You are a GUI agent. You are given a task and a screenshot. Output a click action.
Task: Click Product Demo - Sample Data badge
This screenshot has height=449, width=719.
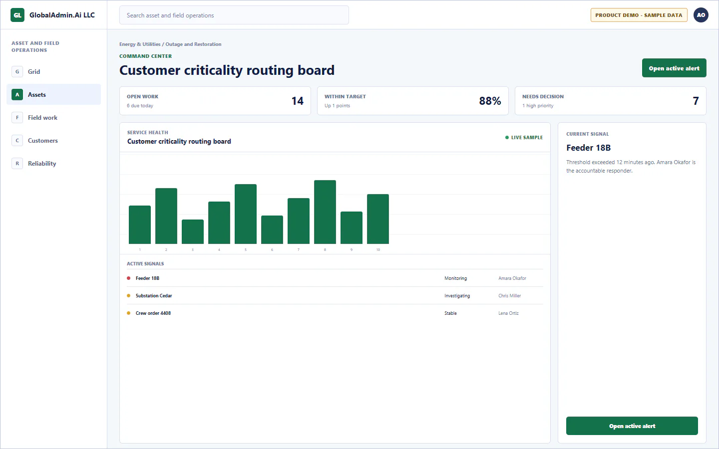pyautogui.click(x=639, y=15)
